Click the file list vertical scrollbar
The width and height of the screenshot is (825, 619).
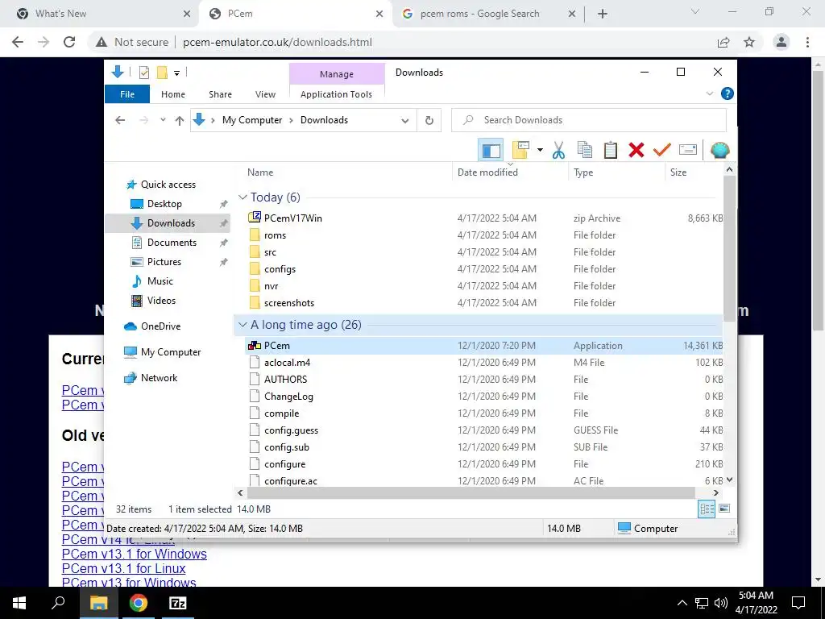(729, 248)
